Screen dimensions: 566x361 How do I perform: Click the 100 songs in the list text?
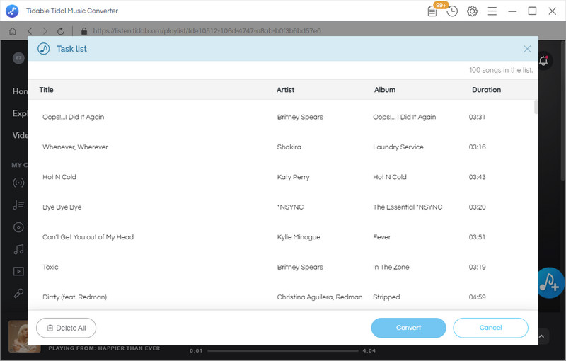pos(501,70)
